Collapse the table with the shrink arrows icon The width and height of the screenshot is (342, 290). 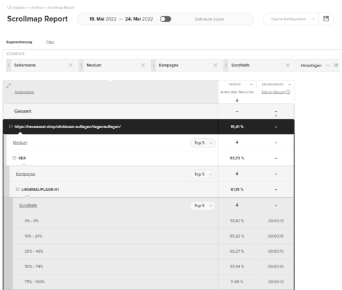coord(8,86)
